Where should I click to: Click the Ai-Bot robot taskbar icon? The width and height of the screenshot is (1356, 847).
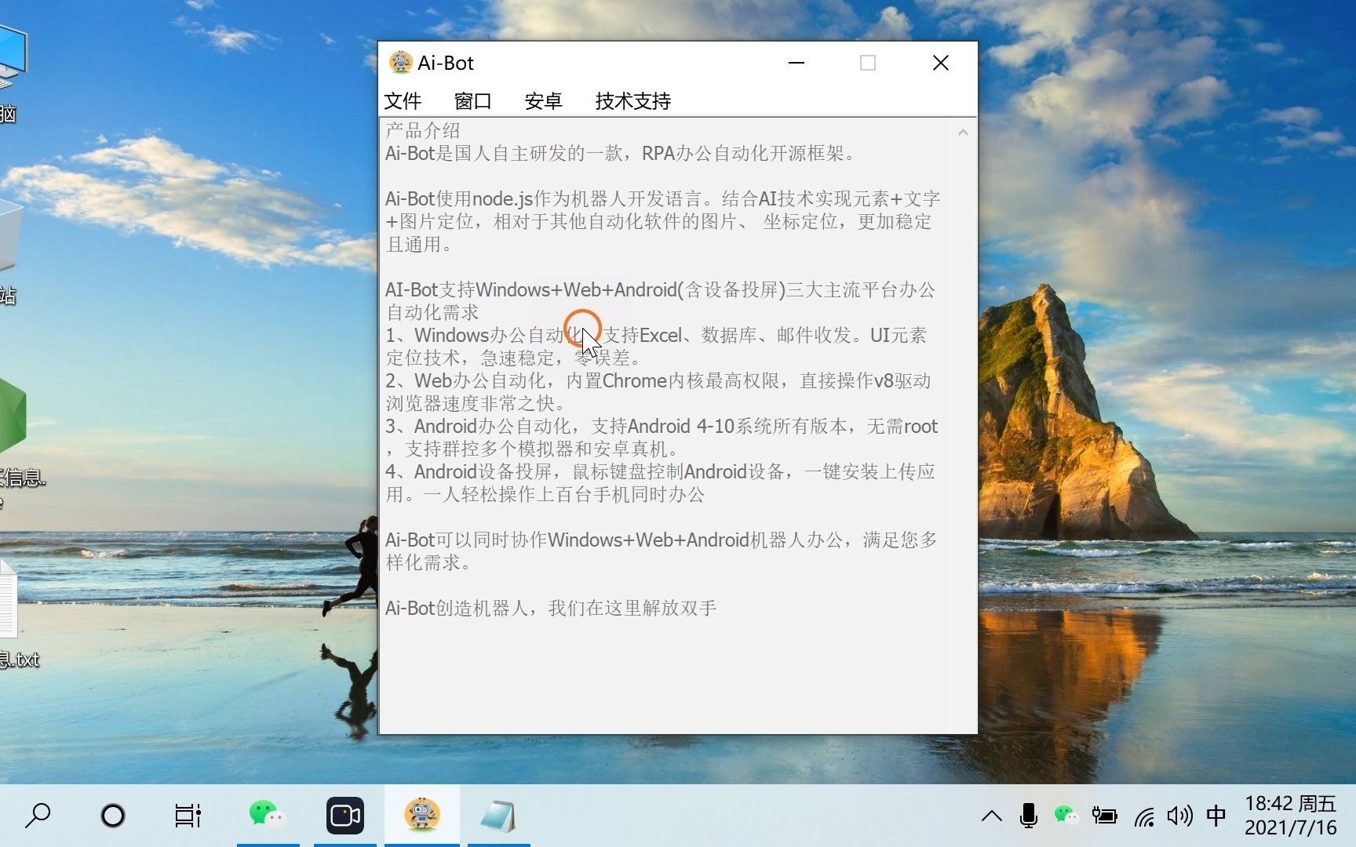click(422, 816)
